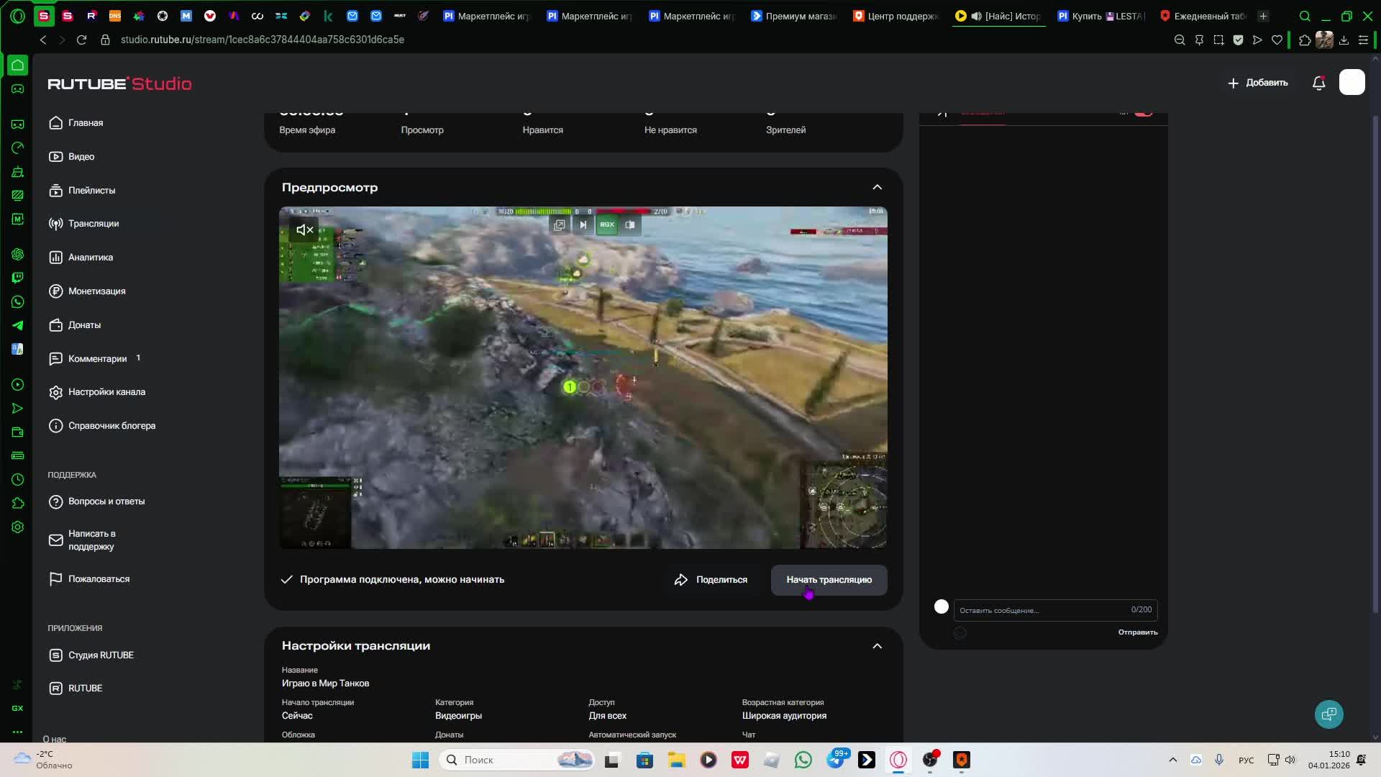Viewport: 1381px width, 777px height.
Task: Open the Главная page in sidebar
Action: 76,123
